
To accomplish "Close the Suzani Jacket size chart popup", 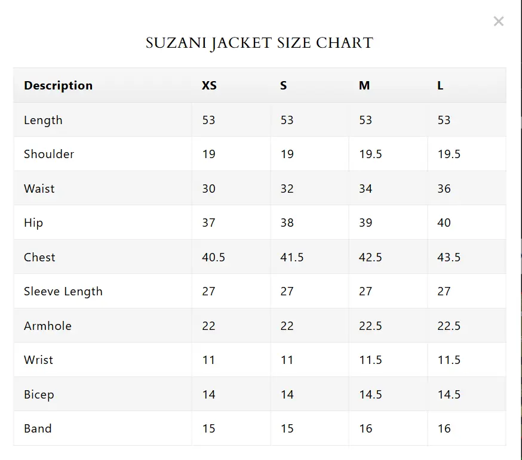I will point(499,21).
